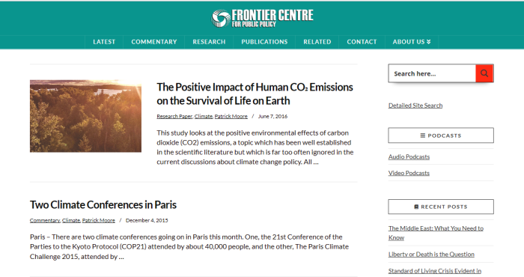The width and height of the screenshot is (524, 277).
Task: Open the Related nav link
Action: click(317, 42)
